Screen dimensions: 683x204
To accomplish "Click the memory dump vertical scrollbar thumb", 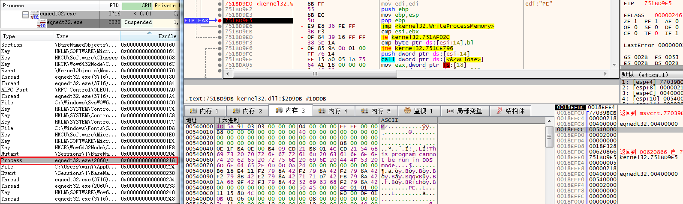I will (549, 136).
